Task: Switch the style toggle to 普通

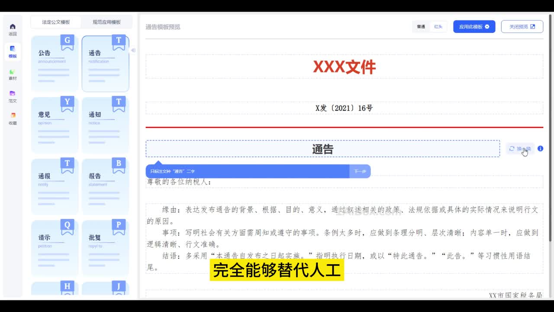Action: (x=421, y=27)
